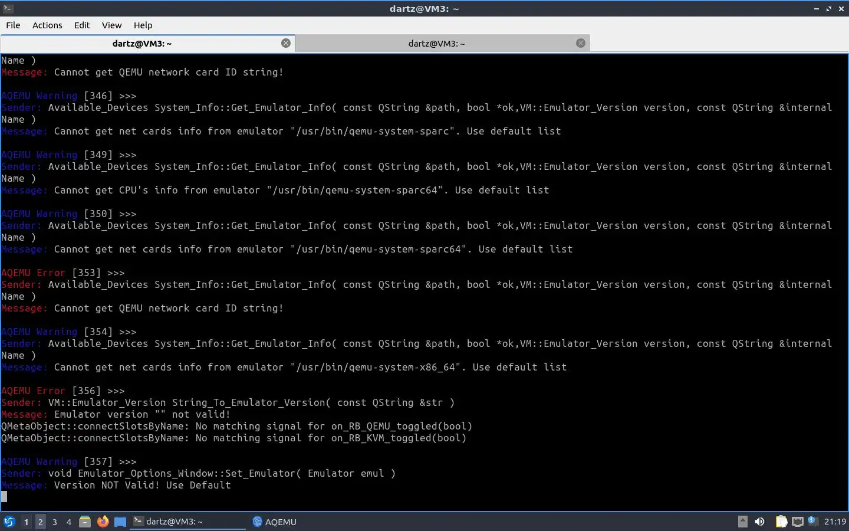Open the View menu
The width and height of the screenshot is (849, 531).
[111, 25]
